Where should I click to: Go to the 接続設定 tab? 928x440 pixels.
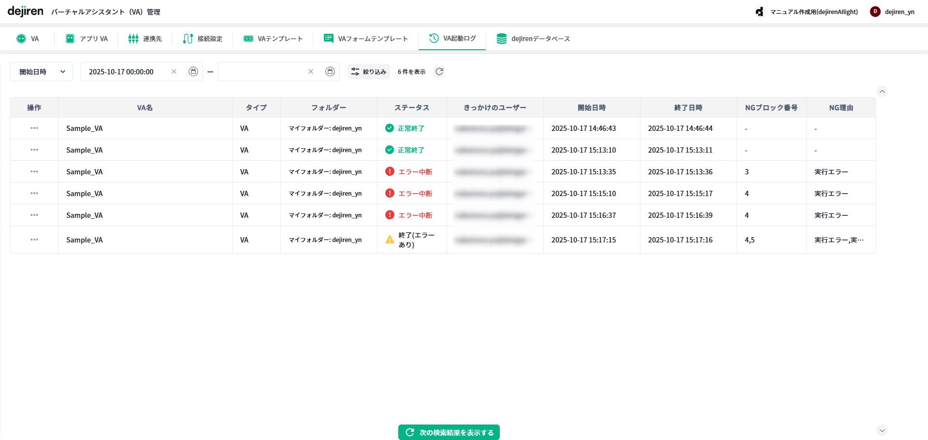(x=203, y=39)
